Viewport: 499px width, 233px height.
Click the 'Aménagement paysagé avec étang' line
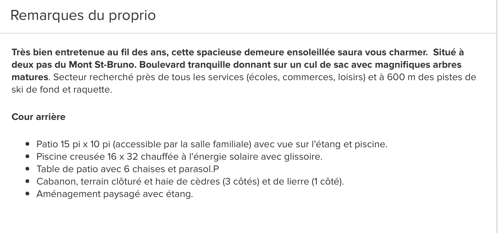[115, 194]
